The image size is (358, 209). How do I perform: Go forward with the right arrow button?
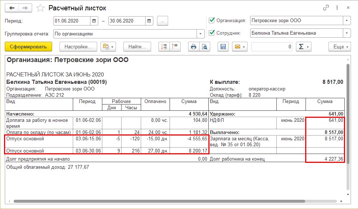point(25,8)
